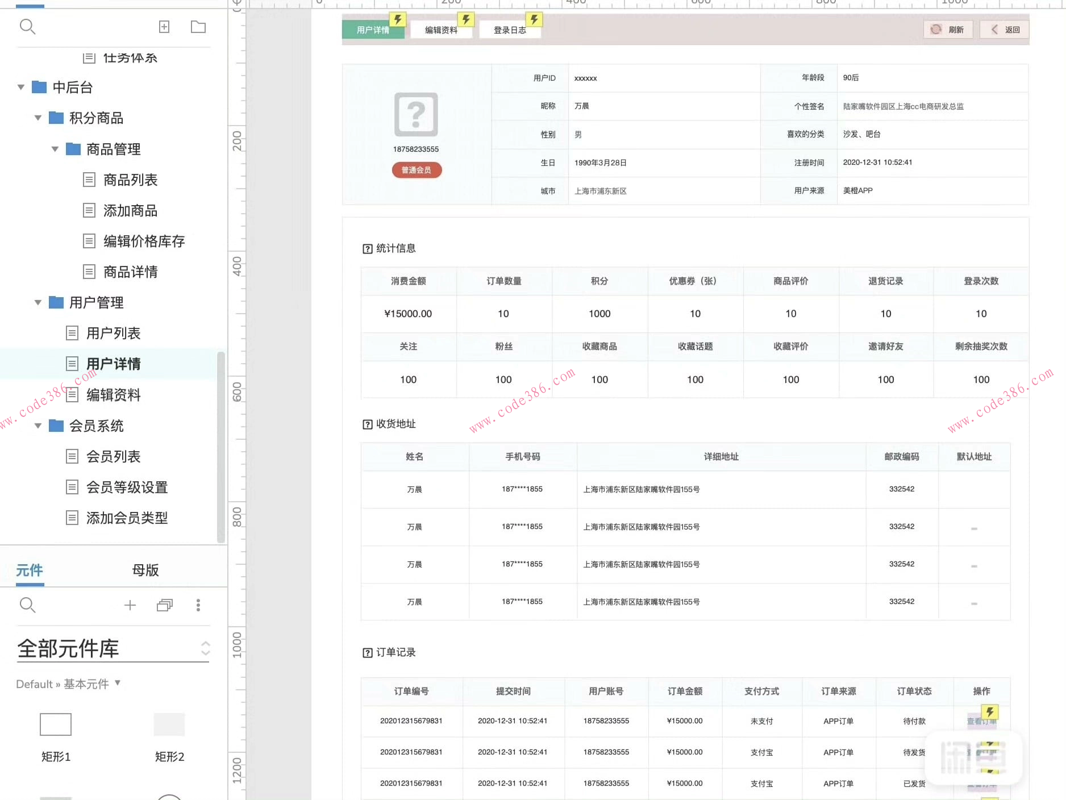
Task: Select the 矩形1 component
Action: tap(56, 724)
